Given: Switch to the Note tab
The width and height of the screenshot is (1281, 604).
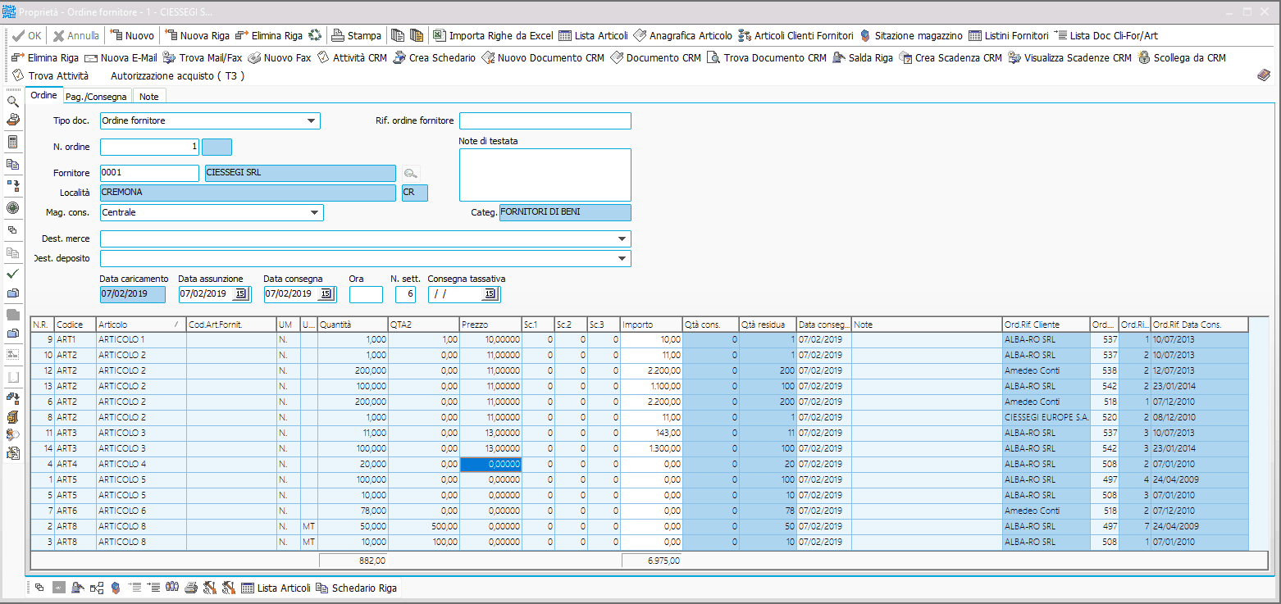Looking at the screenshot, I should (148, 97).
